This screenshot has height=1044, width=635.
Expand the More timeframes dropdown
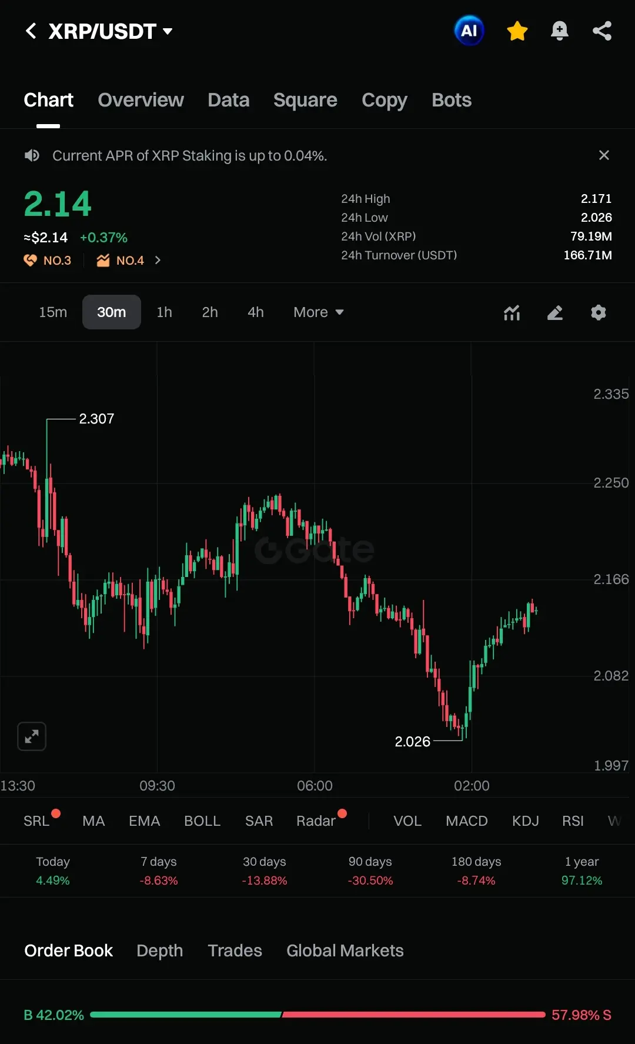point(319,312)
